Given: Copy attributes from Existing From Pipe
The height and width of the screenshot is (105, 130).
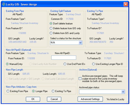Looking at the screenshot, I should 17,91.
